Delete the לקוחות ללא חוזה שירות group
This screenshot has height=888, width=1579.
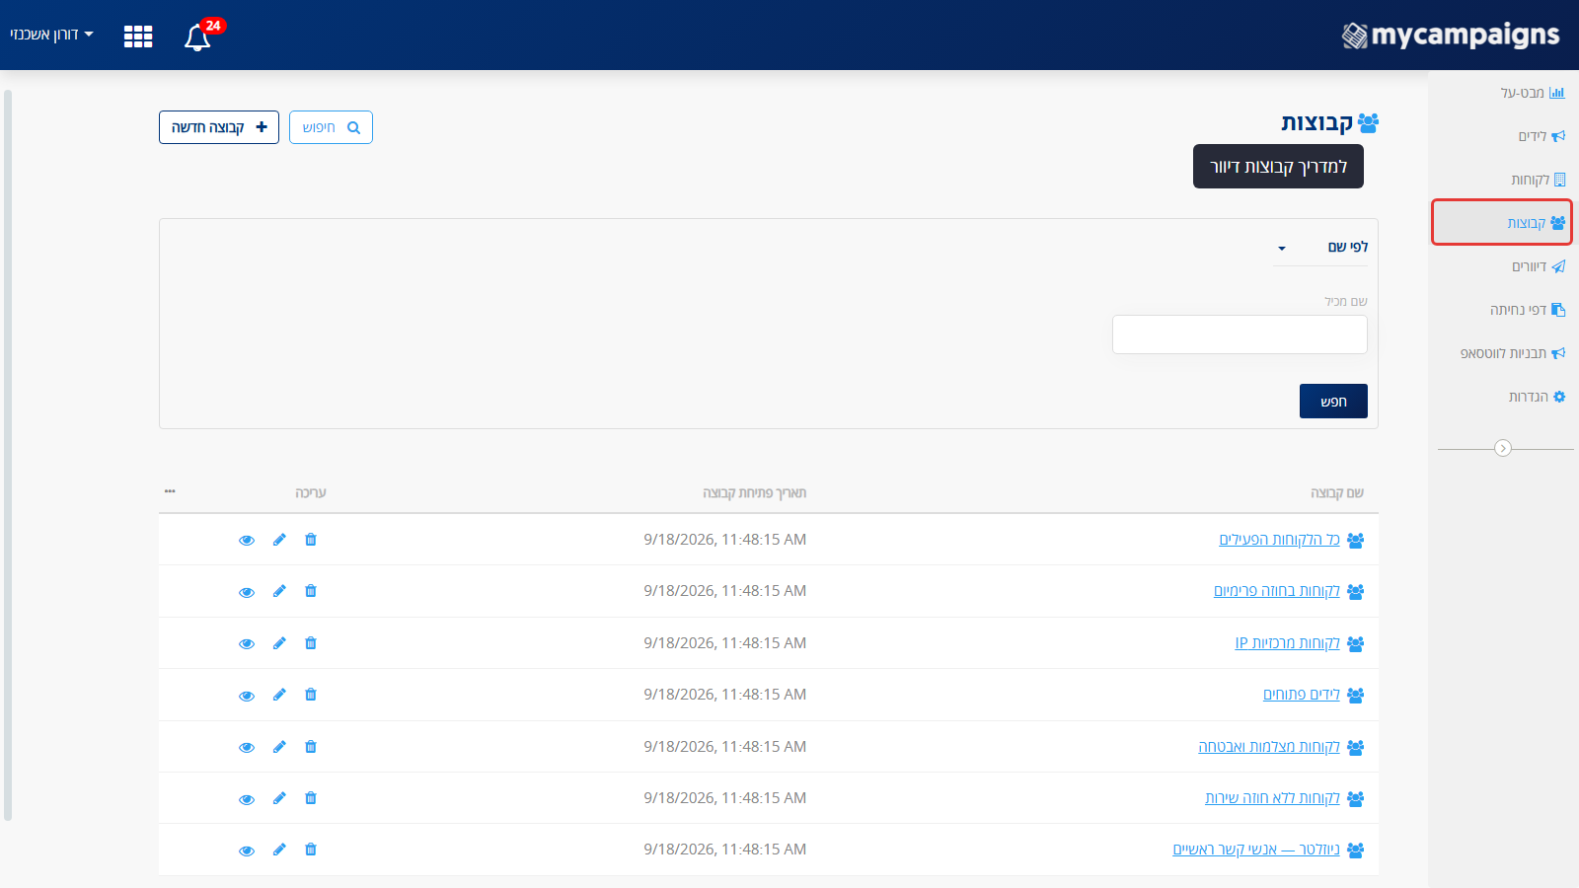(x=311, y=798)
